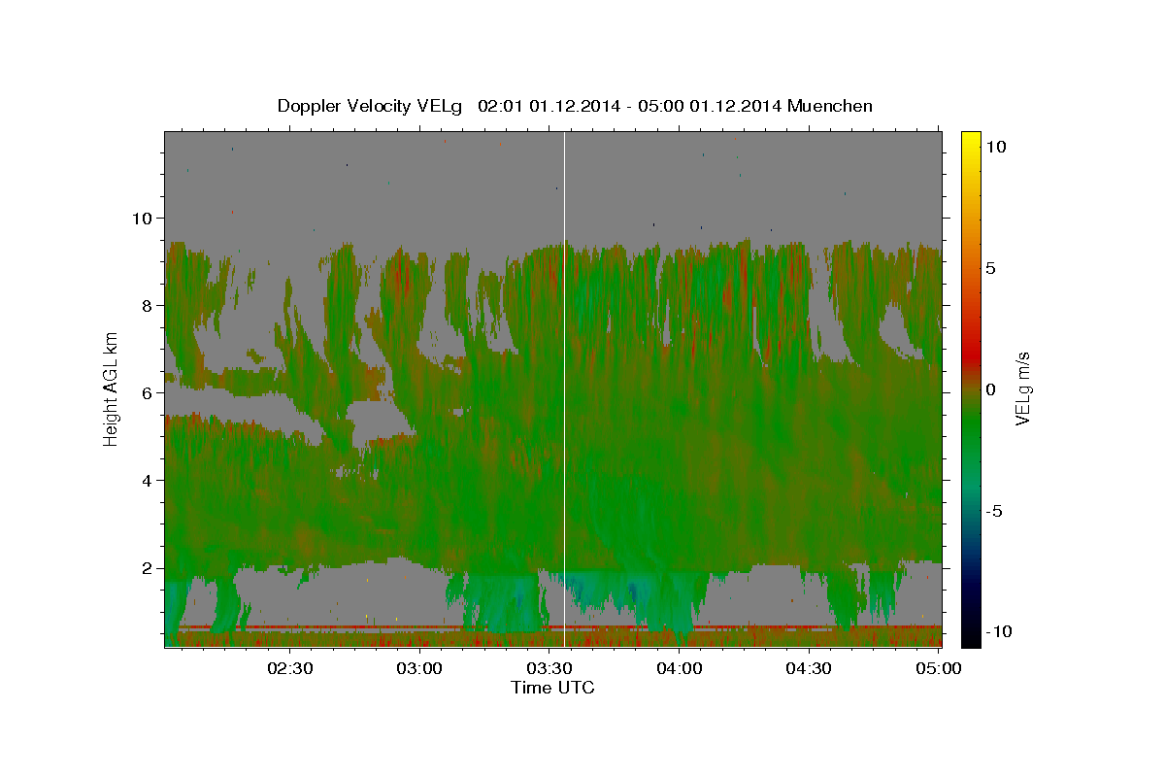The height and width of the screenshot is (777, 1165).
Task: Click the 'Muenchen' location in the title
Action: [832, 106]
